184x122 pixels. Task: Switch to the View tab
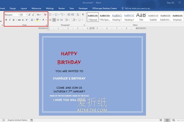coord(72,9)
